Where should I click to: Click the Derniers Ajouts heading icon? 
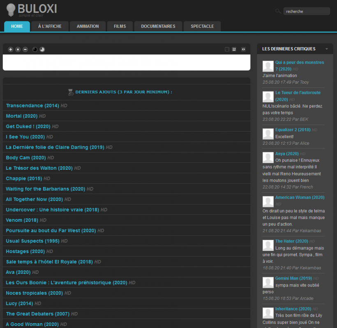click(71, 92)
